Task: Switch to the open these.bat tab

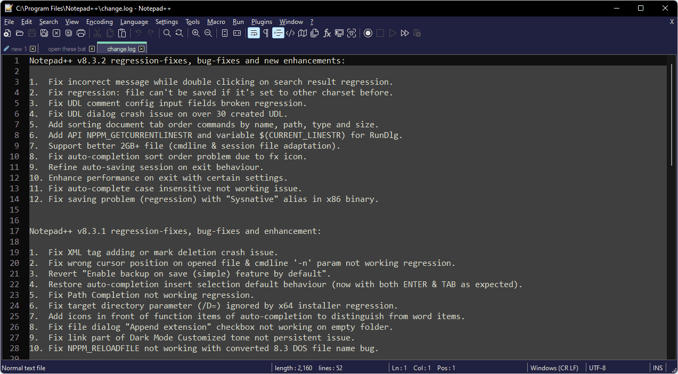Action: (x=67, y=49)
